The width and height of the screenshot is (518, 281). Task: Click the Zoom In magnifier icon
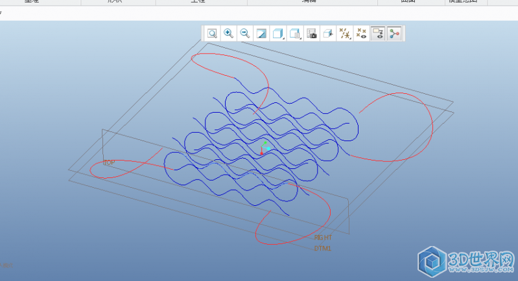click(x=229, y=33)
